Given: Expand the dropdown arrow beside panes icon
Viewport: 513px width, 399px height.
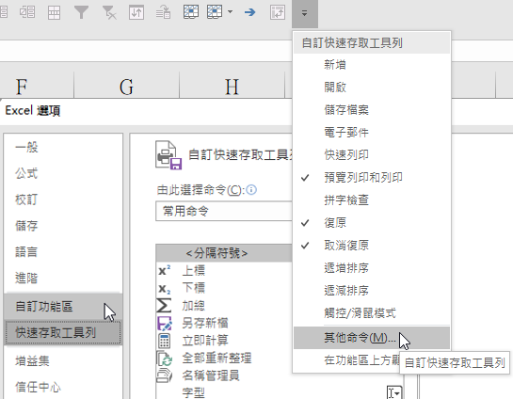Looking at the screenshot, I should coord(230,12).
